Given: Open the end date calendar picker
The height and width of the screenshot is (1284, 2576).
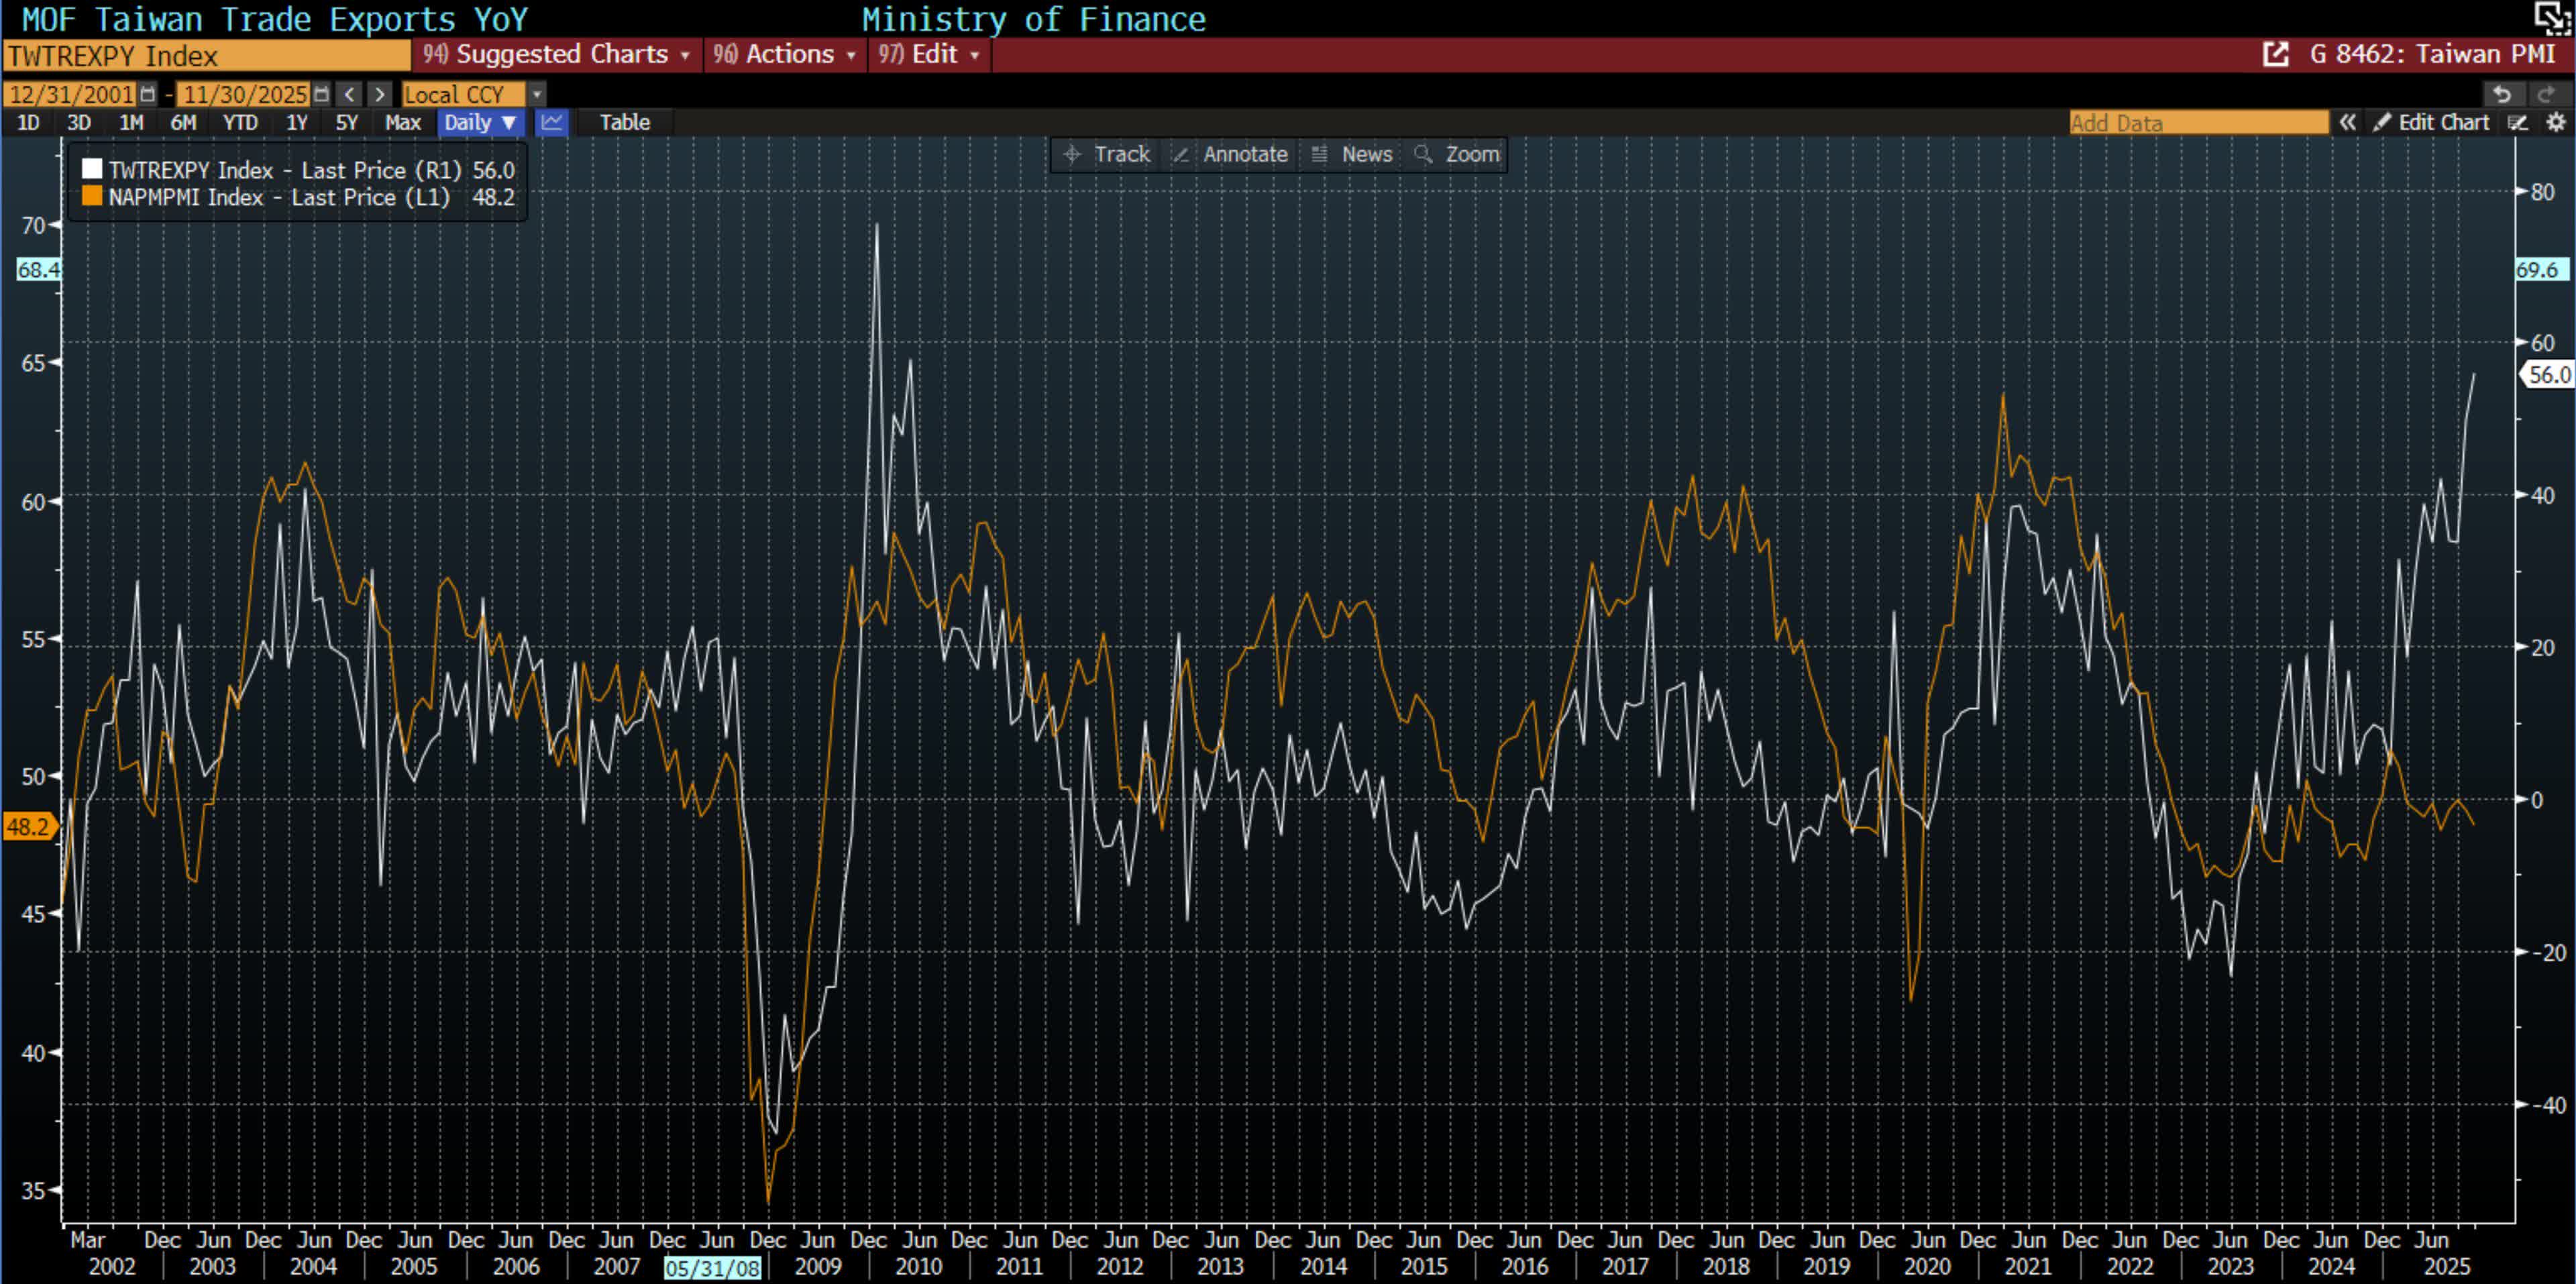Looking at the screenshot, I should (x=321, y=94).
